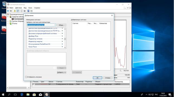Open the Окно menu
Viewport: 174px width, 97px height.
(30, 8)
